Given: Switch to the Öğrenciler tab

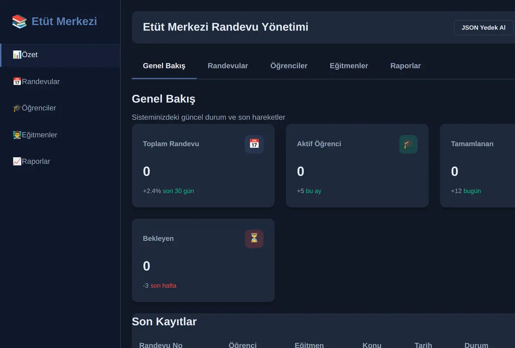Looking at the screenshot, I should pyautogui.click(x=289, y=66).
